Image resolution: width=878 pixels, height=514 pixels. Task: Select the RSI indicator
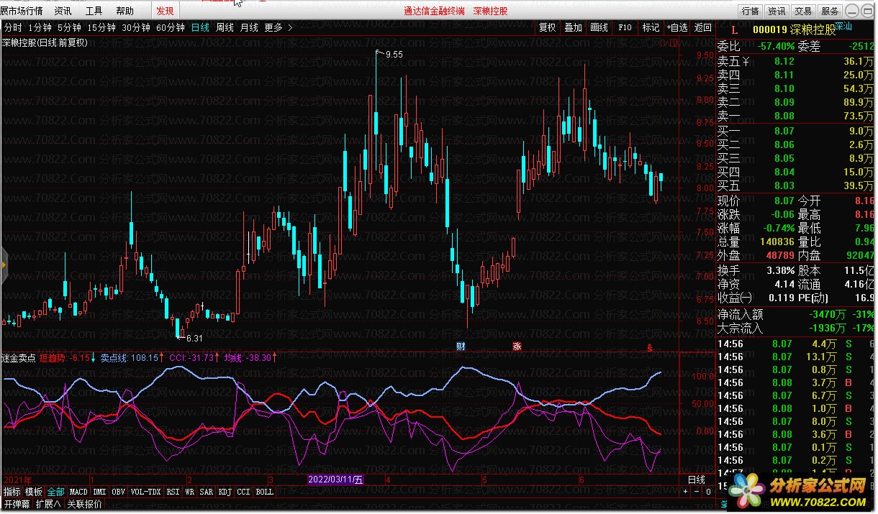(x=173, y=492)
